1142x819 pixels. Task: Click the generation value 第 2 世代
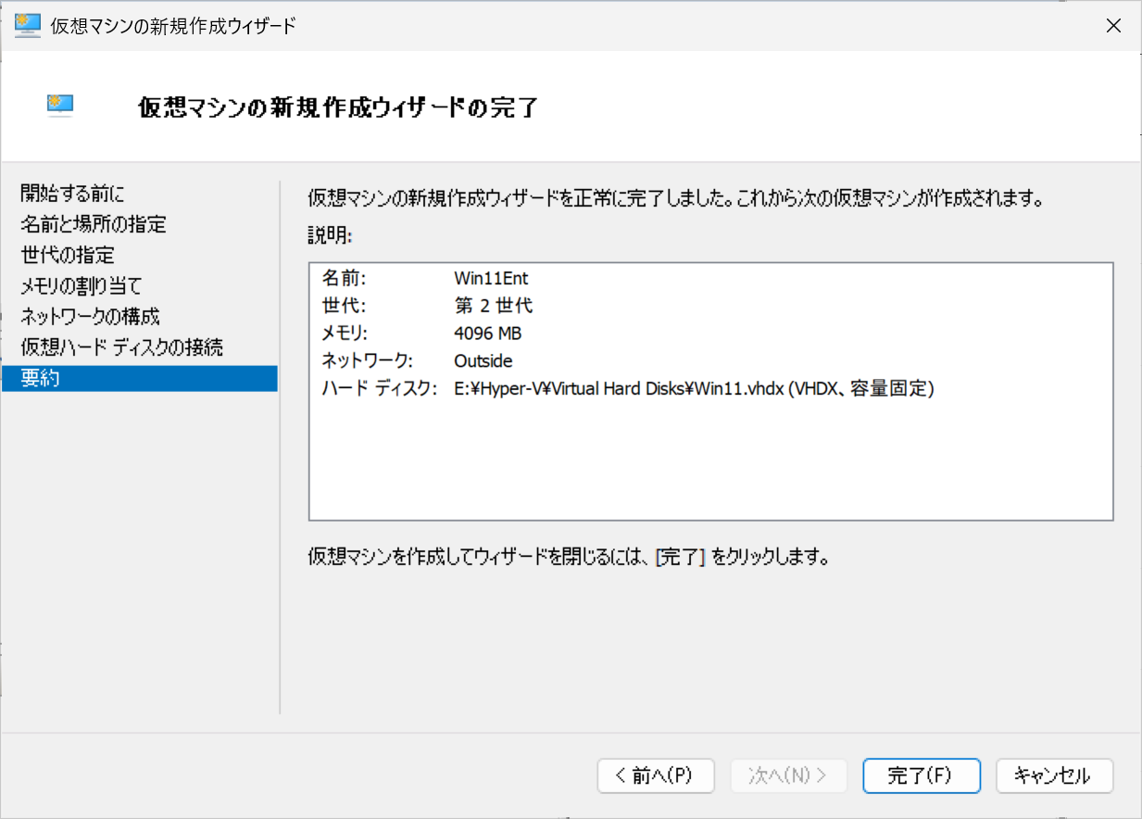[x=494, y=306]
